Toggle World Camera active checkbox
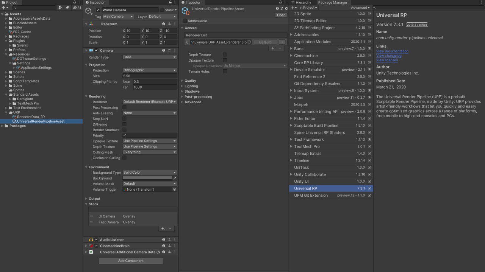Viewport: 485px width, 272px height. click(98, 10)
